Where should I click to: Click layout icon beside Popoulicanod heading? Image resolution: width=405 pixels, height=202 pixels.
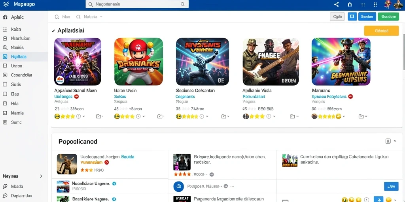(388, 141)
